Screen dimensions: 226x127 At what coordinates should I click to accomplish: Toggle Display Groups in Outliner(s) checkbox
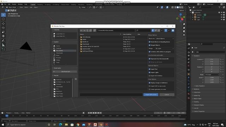[149, 83]
